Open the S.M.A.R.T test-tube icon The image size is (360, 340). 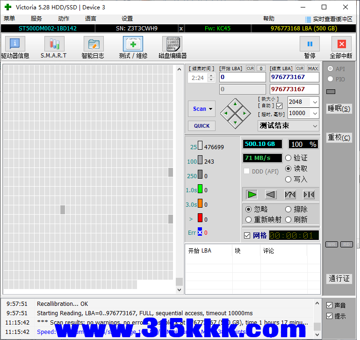[54, 44]
